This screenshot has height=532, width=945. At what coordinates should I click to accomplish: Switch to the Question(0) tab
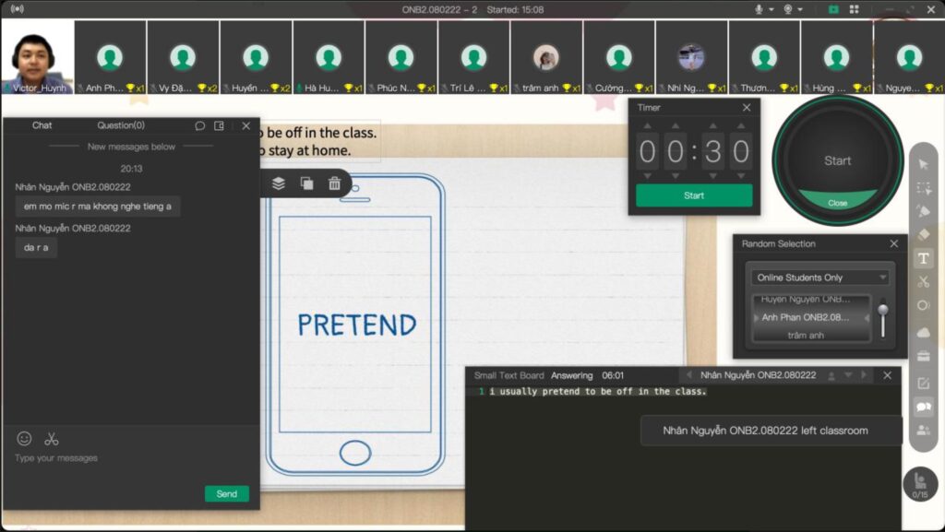click(x=121, y=125)
